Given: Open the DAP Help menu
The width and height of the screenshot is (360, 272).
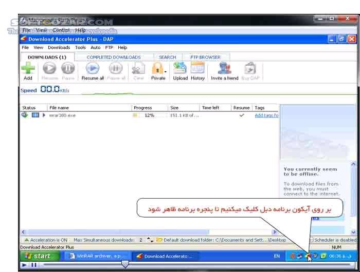Looking at the screenshot, I should click(122, 47).
